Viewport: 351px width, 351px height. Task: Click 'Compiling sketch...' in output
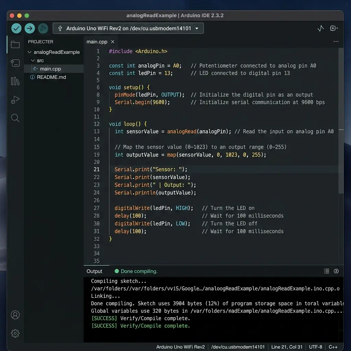tap(118, 281)
